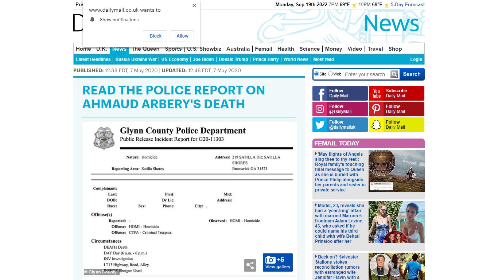Screen dimensions: 498x280
Task: Follow Daily Mail on Pinterest
Action: (x=397, y=109)
